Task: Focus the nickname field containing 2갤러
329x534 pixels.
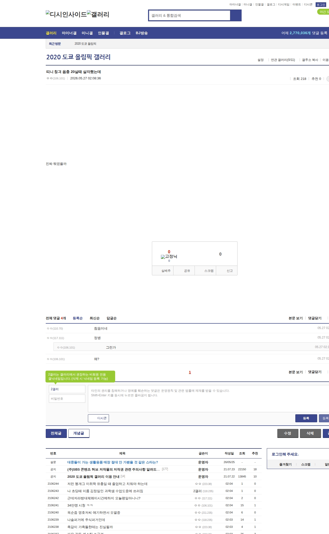Action: 67,389
